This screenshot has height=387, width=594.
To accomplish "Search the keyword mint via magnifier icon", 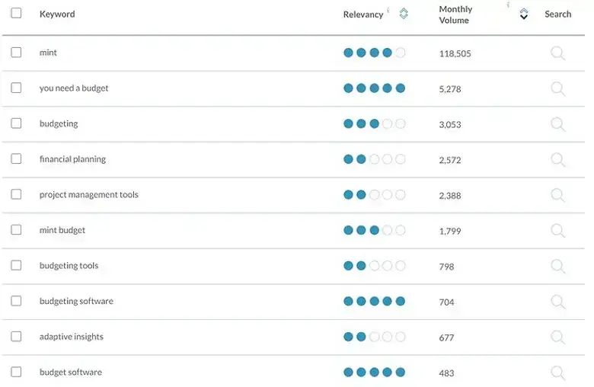I will pyautogui.click(x=557, y=53).
